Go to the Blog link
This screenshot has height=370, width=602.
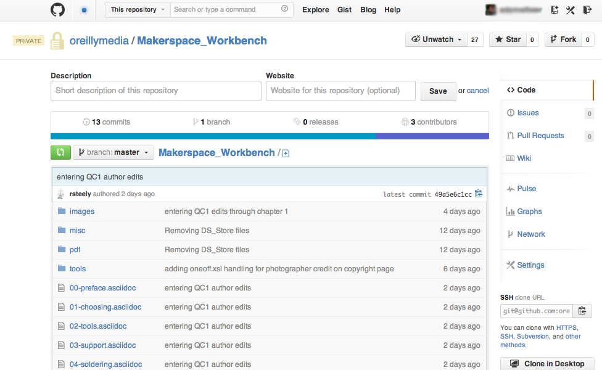(368, 10)
